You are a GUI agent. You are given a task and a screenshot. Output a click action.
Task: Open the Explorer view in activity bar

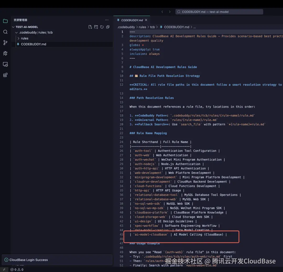[5, 21]
